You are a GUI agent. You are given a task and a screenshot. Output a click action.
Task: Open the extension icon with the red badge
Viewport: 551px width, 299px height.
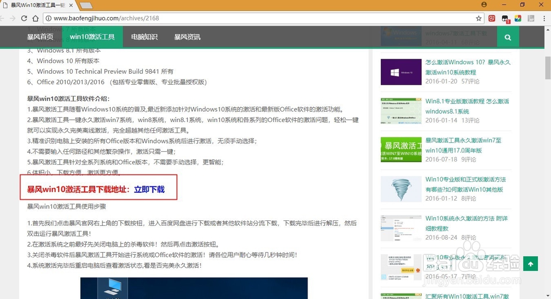(505, 19)
